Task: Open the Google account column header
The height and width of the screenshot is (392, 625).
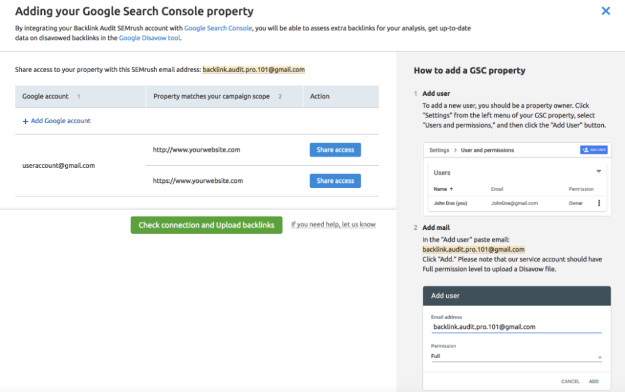Action: click(45, 96)
